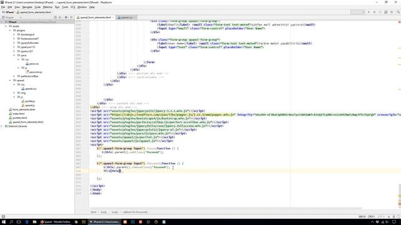401x225 pixels.
Task: Select pace.css file in tree
Action: 32,64
